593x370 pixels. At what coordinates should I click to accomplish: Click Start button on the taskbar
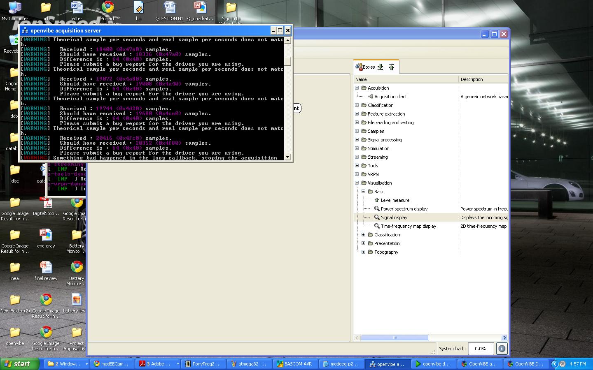point(20,364)
